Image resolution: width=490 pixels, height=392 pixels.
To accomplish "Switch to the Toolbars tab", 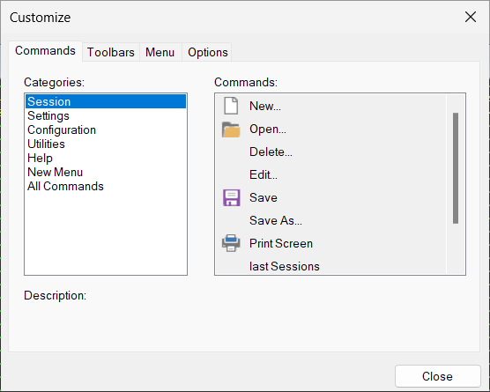I will point(111,52).
